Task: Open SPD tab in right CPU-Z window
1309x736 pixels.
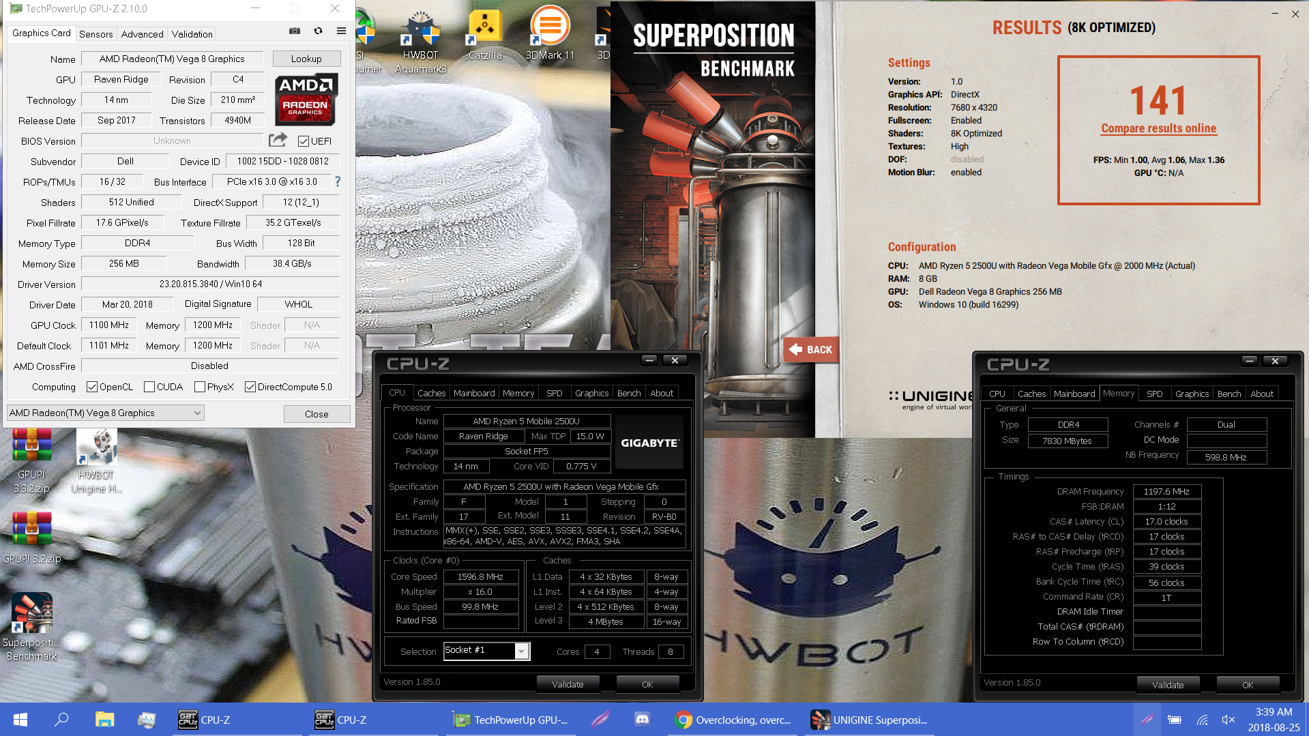Action: (x=1154, y=394)
